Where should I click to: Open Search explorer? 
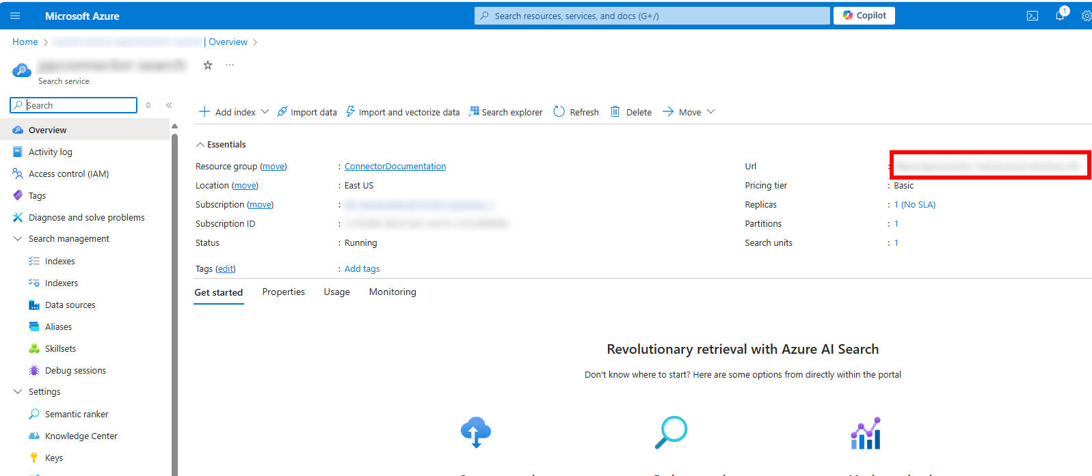coord(505,112)
